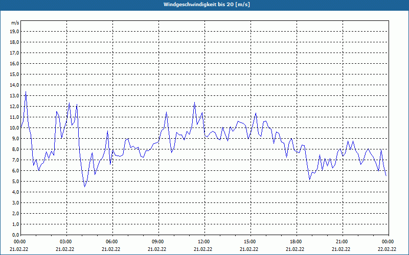Click the 22.02.22 date label
This screenshot has width=409, height=255.
pyautogui.click(x=387, y=249)
